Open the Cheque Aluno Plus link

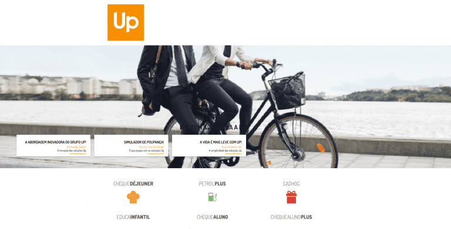tap(291, 217)
